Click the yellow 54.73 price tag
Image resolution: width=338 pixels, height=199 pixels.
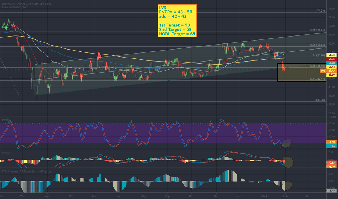[331, 55]
